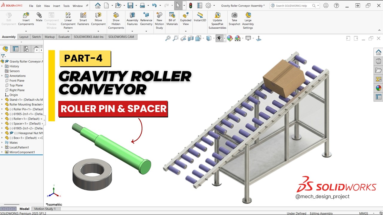Click the MMGS unit system in status bar
This screenshot has width=383, height=215.
[x=364, y=213]
